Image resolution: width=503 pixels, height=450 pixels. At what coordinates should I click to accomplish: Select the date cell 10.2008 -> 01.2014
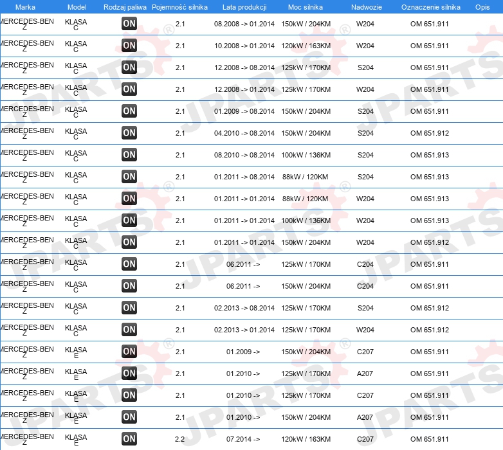click(x=244, y=46)
